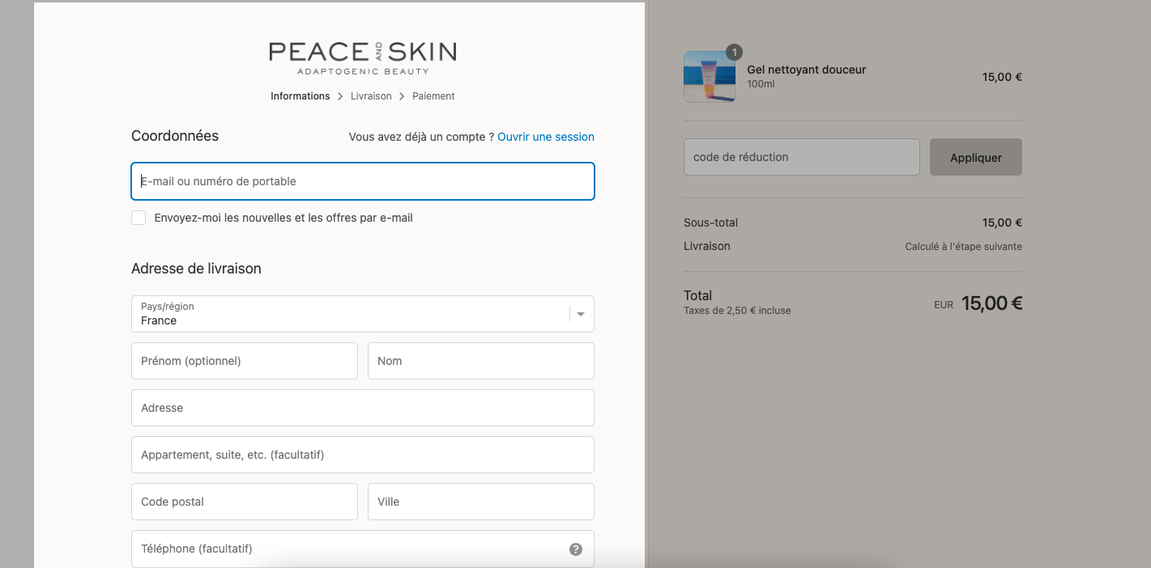Screen dimensions: 1151x568
Task: Click the Peace and Skin logo
Action: (x=362, y=57)
